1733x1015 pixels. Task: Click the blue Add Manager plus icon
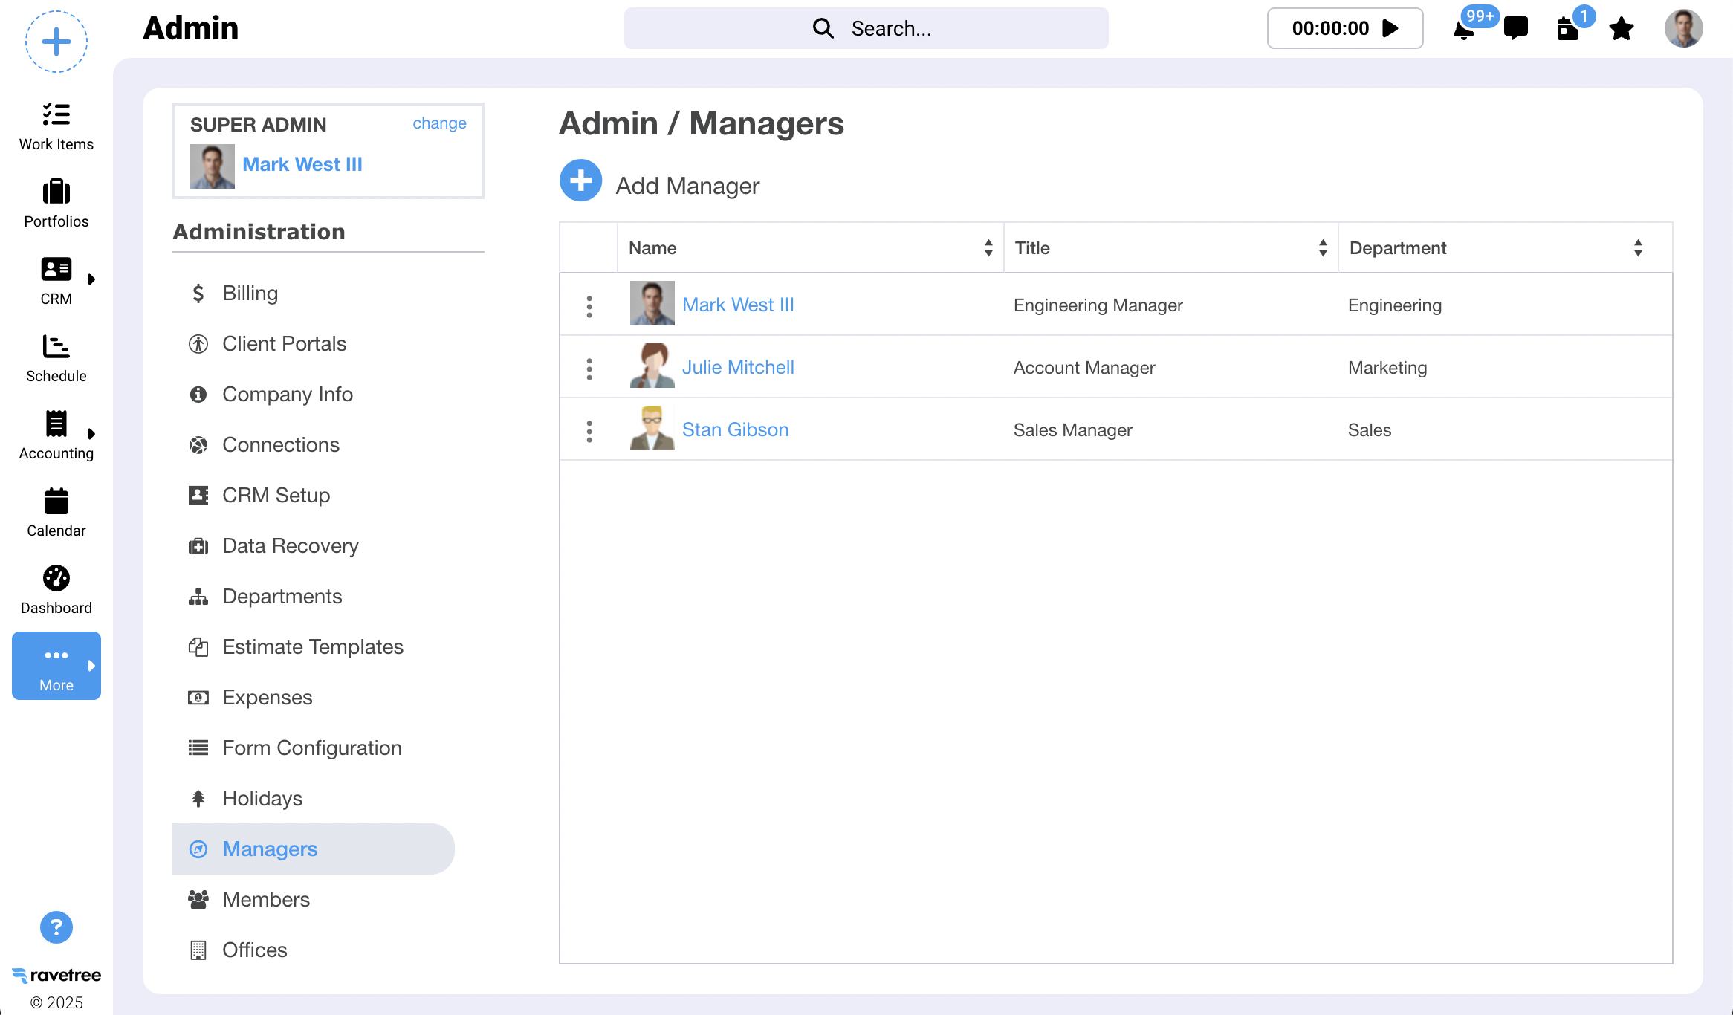tap(580, 181)
